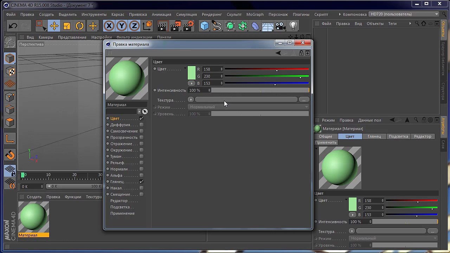The height and width of the screenshot is (253, 450).
Task: Click the Применить button in attributes
Action: (326, 142)
